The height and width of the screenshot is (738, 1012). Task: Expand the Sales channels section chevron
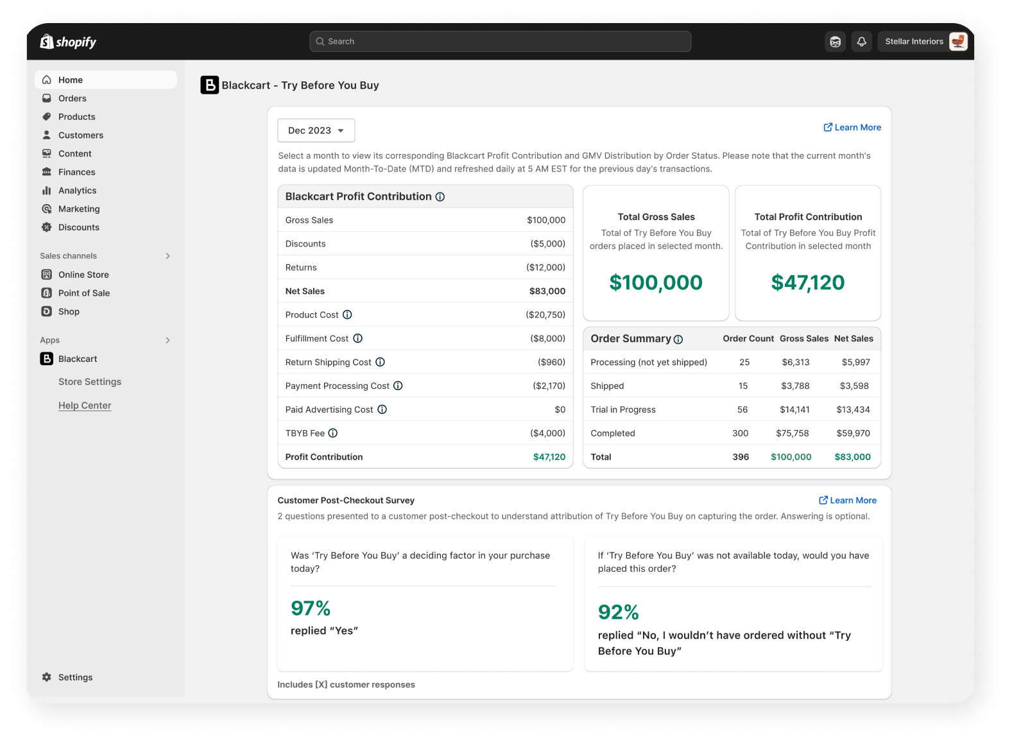(x=167, y=256)
